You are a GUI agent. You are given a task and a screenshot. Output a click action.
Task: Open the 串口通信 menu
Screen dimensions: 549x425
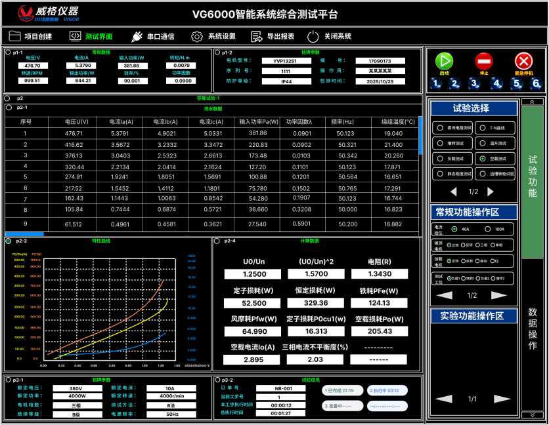[x=160, y=36]
